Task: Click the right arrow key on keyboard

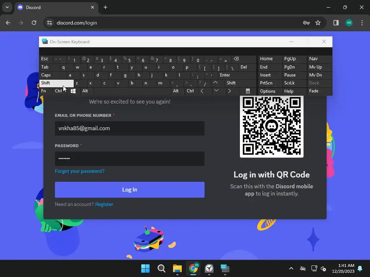Action: 229,91
